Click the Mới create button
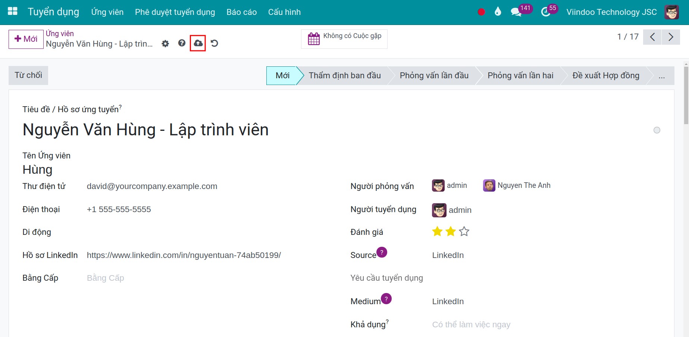 [x=26, y=39]
